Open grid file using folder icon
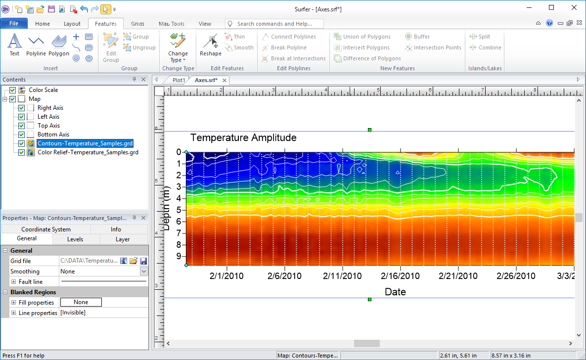586x360 pixels. (x=134, y=261)
